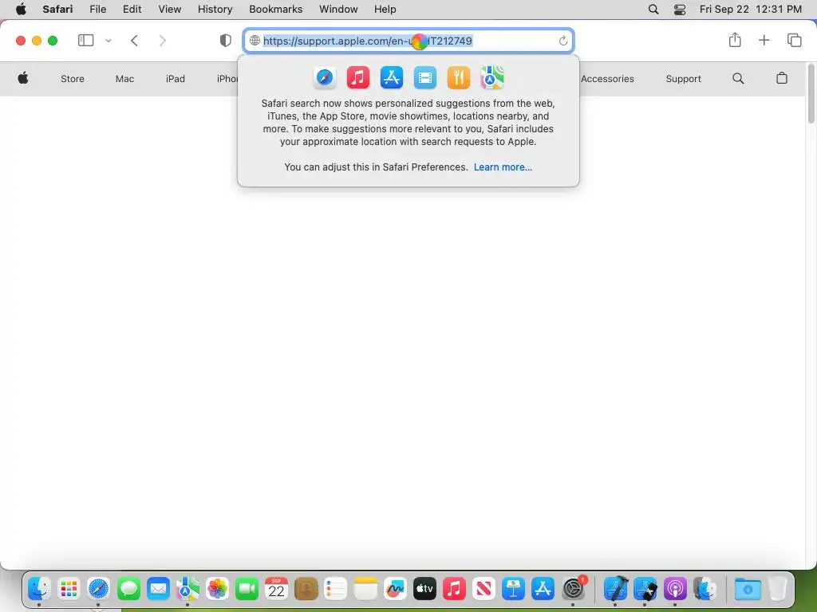Click the App Store icon in suggestions popover

(x=391, y=78)
